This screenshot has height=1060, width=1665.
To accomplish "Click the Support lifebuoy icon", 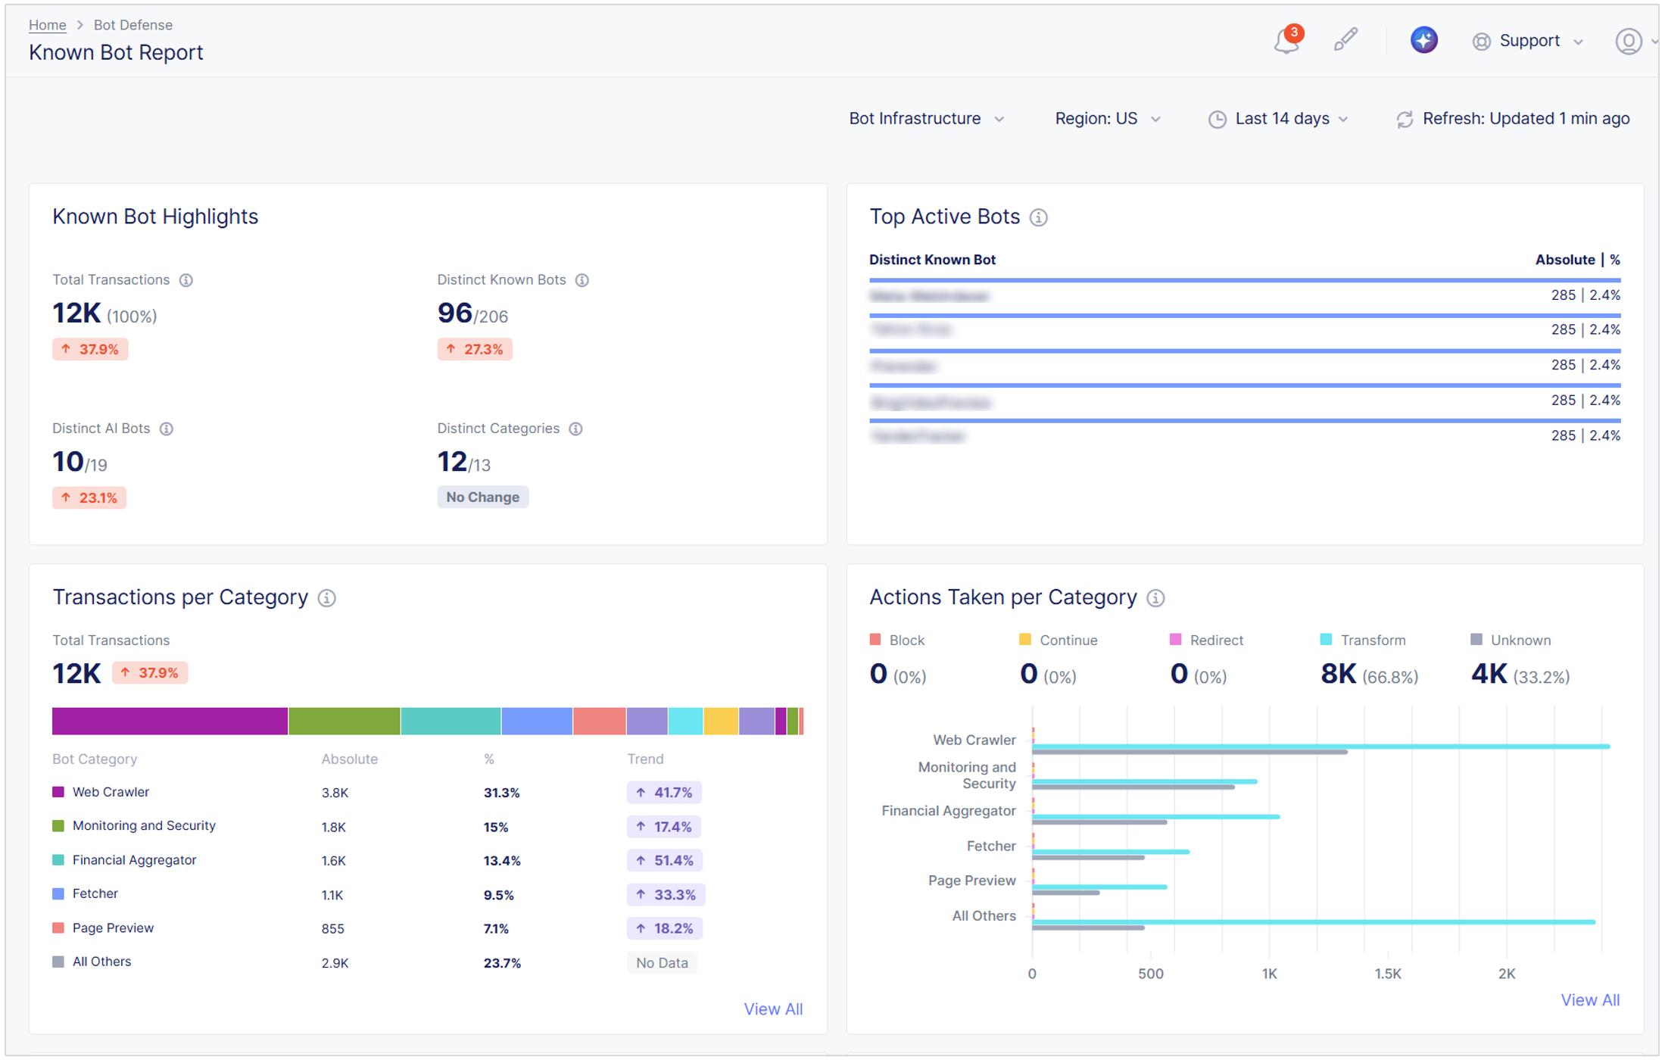I will pyautogui.click(x=1481, y=42).
